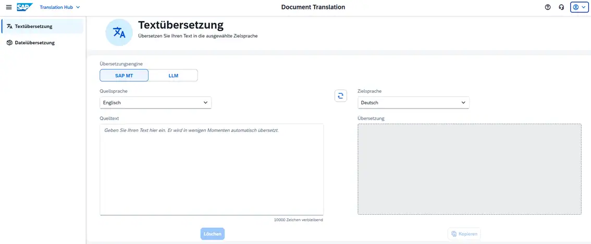Open the user profile menu

pos(580,7)
